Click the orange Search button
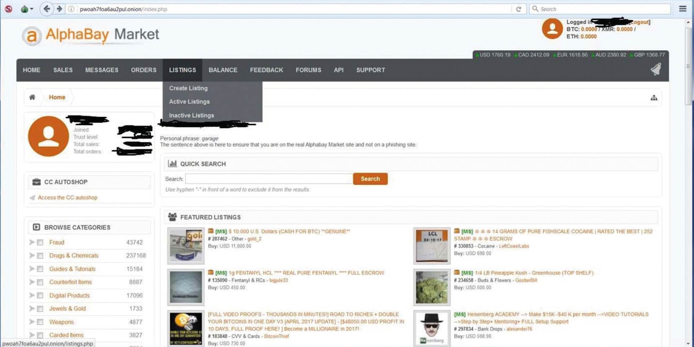Screen dimensions: 694x347 pos(370,179)
